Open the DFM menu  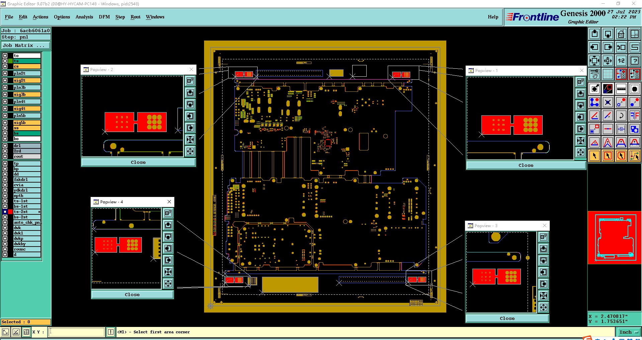coord(104,17)
